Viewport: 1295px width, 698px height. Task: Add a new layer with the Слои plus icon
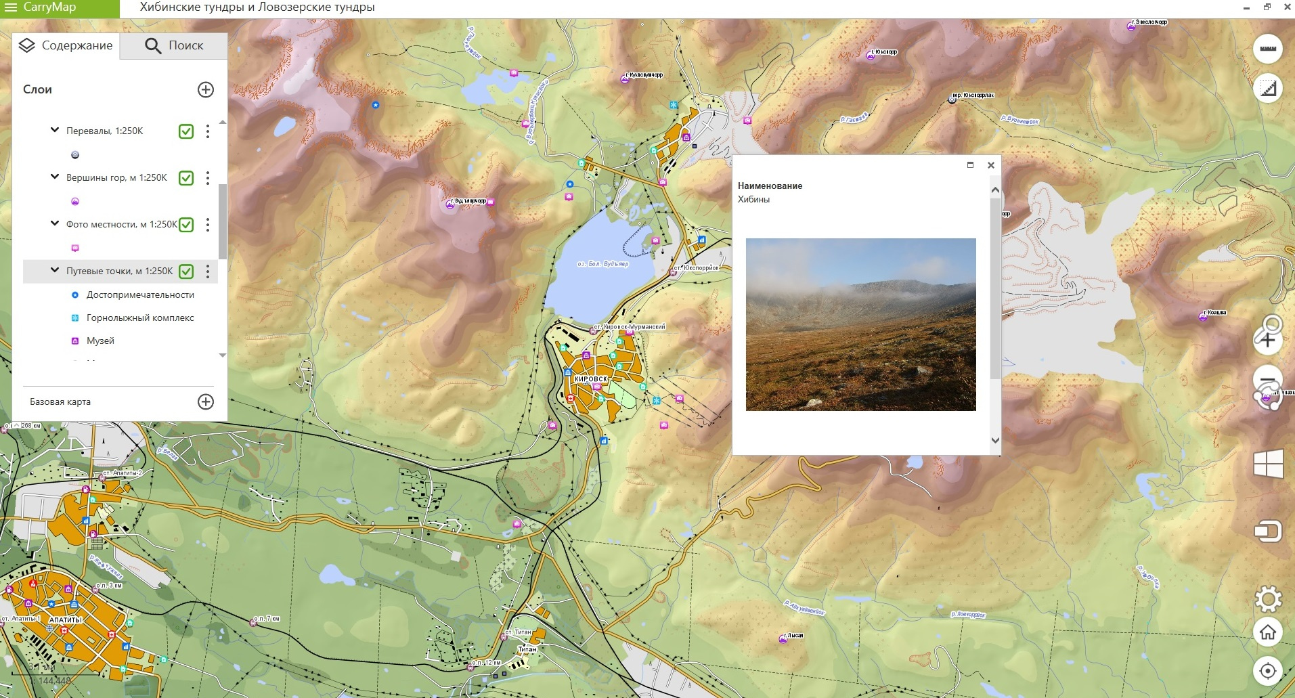coord(206,90)
